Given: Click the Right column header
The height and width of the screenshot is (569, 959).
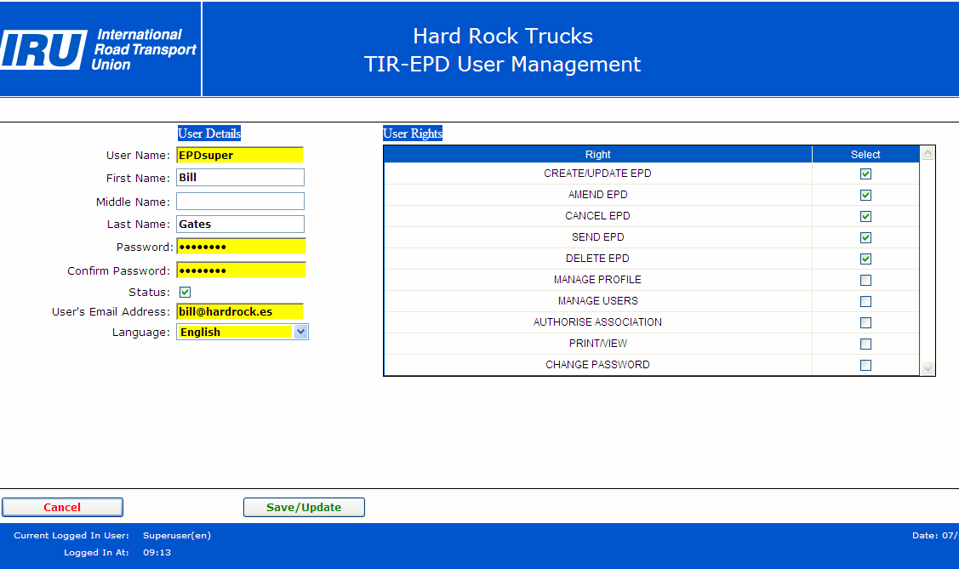Looking at the screenshot, I should (597, 155).
